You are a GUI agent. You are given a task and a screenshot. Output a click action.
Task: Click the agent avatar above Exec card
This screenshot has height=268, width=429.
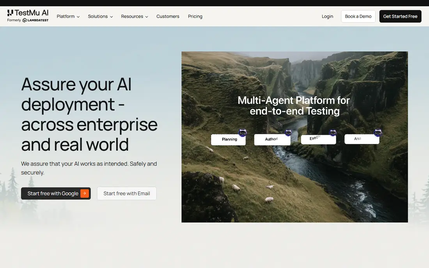click(333, 133)
